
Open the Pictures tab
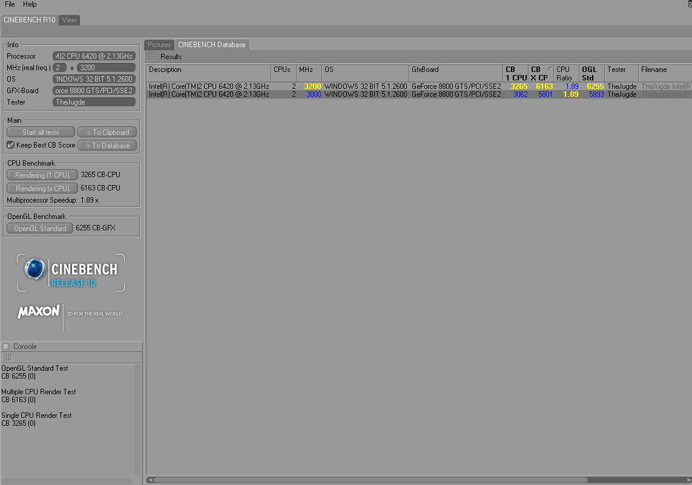click(x=159, y=45)
